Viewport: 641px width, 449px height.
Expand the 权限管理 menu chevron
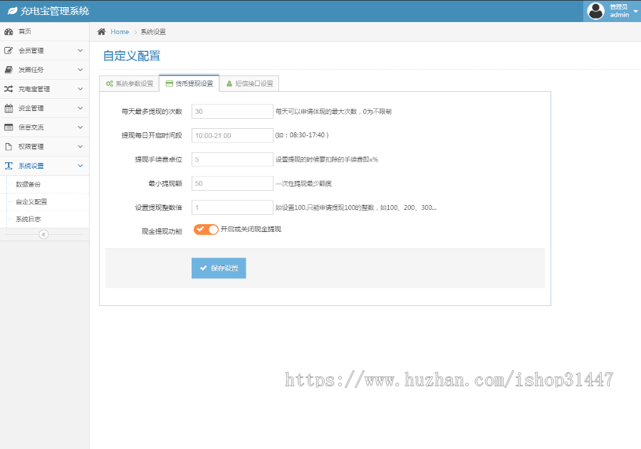click(80, 147)
